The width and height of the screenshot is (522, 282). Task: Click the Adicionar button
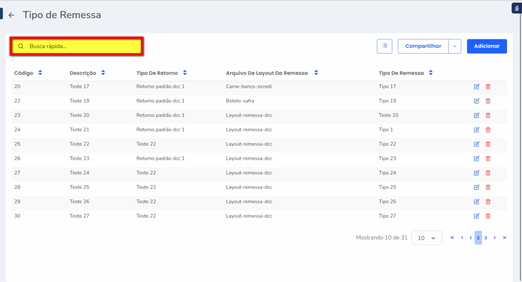(x=487, y=46)
